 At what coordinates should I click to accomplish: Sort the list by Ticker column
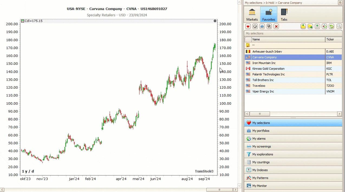coord(333,40)
